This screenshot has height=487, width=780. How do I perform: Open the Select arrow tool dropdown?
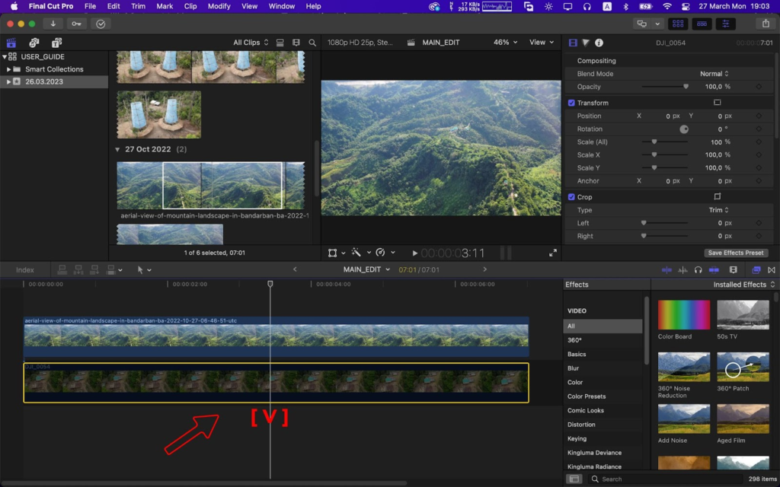click(x=144, y=270)
